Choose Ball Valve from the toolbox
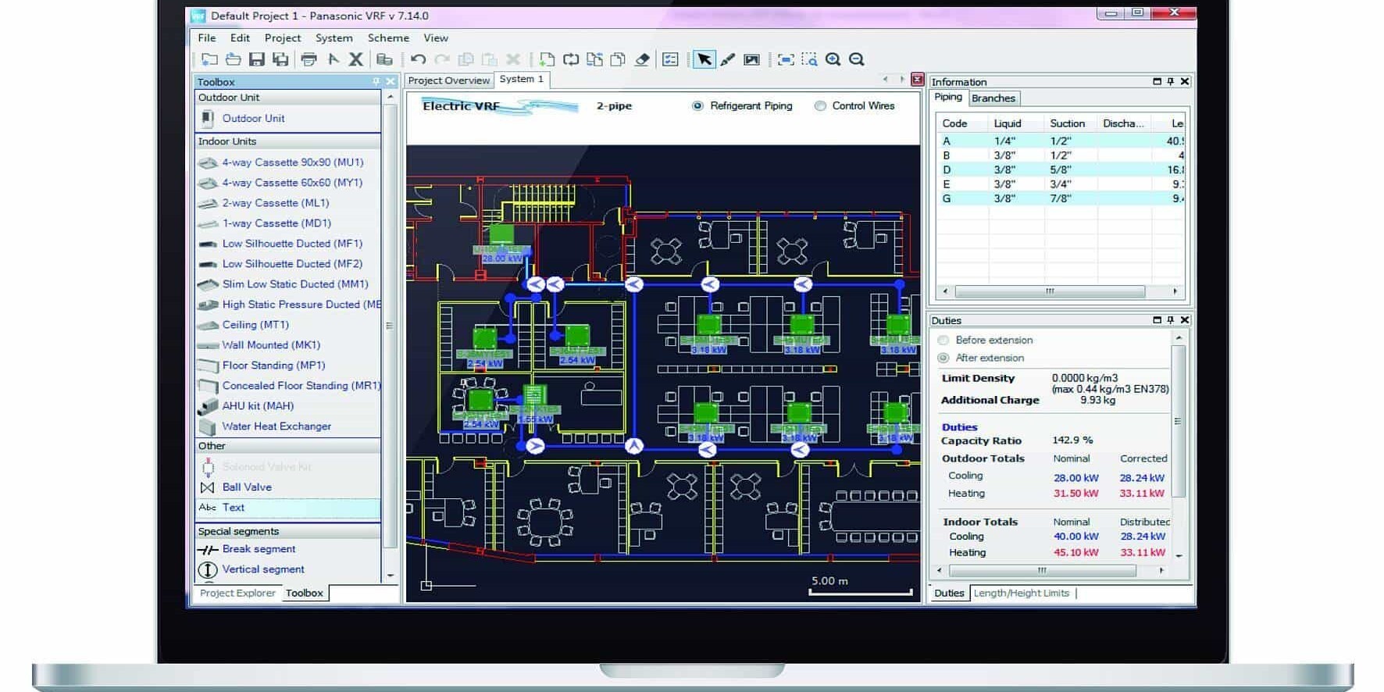Image resolution: width=1384 pixels, height=692 pixels. [x=247, y=487]
